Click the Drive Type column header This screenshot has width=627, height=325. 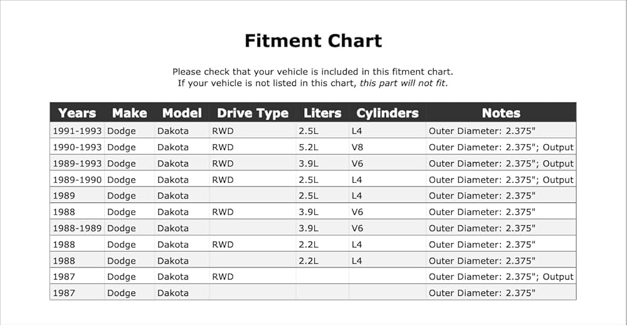tap(252, 113)
